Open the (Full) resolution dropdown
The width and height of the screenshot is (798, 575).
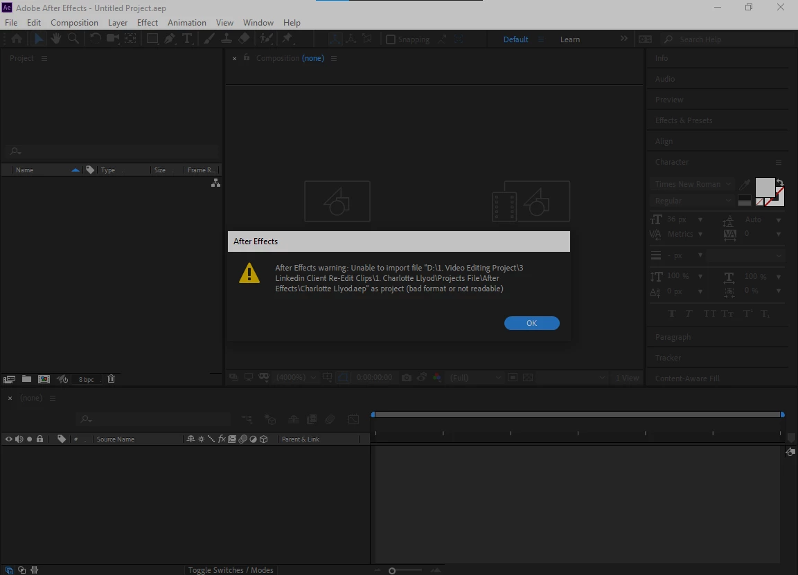475,378
